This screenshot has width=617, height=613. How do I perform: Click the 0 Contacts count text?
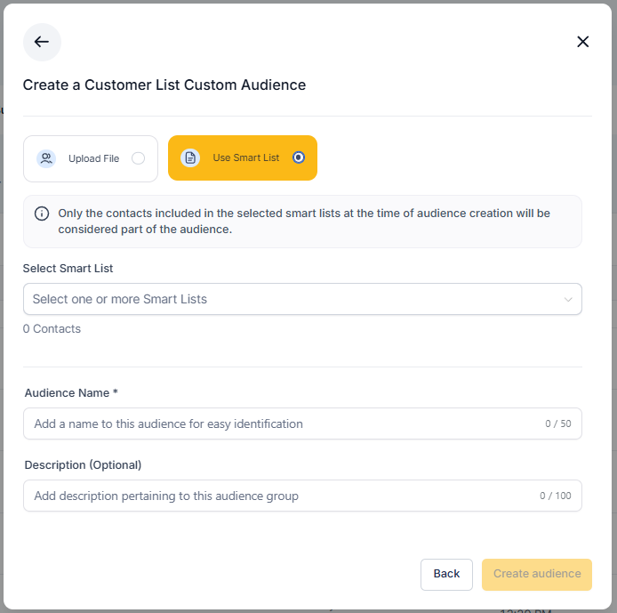[52, 329]
